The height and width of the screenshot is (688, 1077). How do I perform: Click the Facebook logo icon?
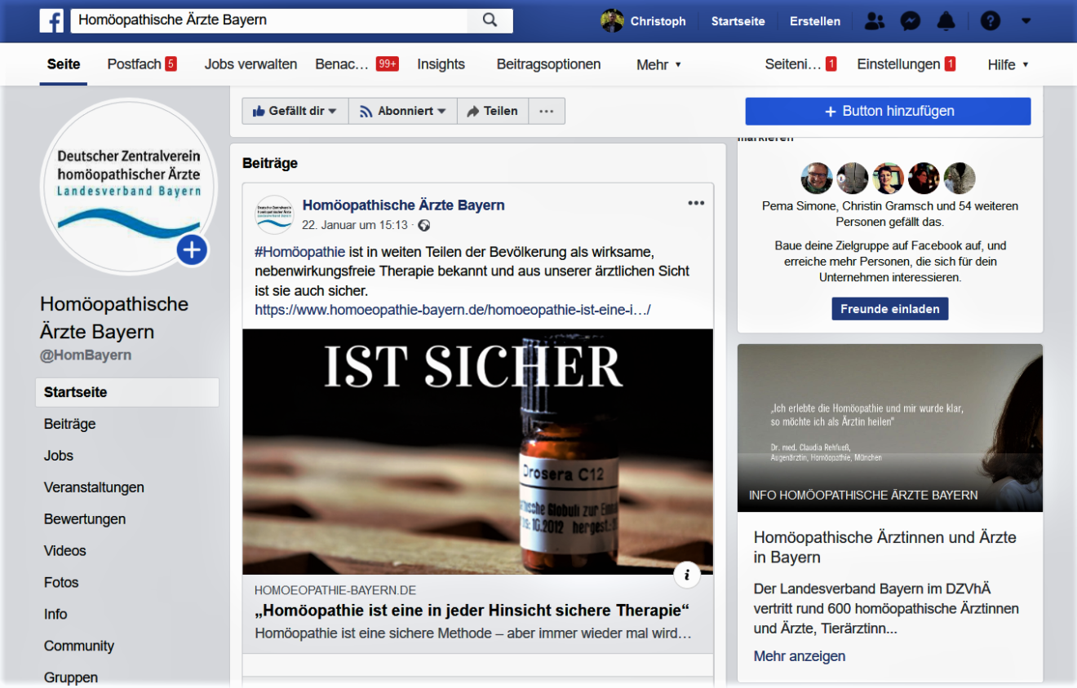click(51, 20)
